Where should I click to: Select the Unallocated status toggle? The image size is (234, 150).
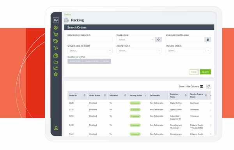(x=92, y=61)
